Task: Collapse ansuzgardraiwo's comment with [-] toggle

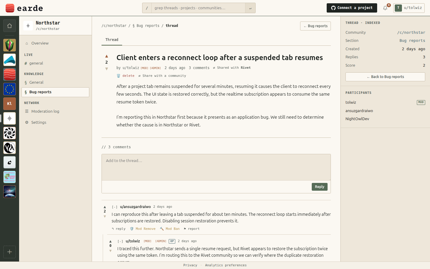Action: point(115,207)
